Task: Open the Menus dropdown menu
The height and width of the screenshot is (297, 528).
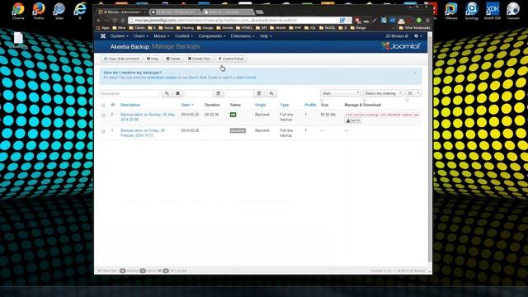Action: pyautogui.click(x=162, y=36)
